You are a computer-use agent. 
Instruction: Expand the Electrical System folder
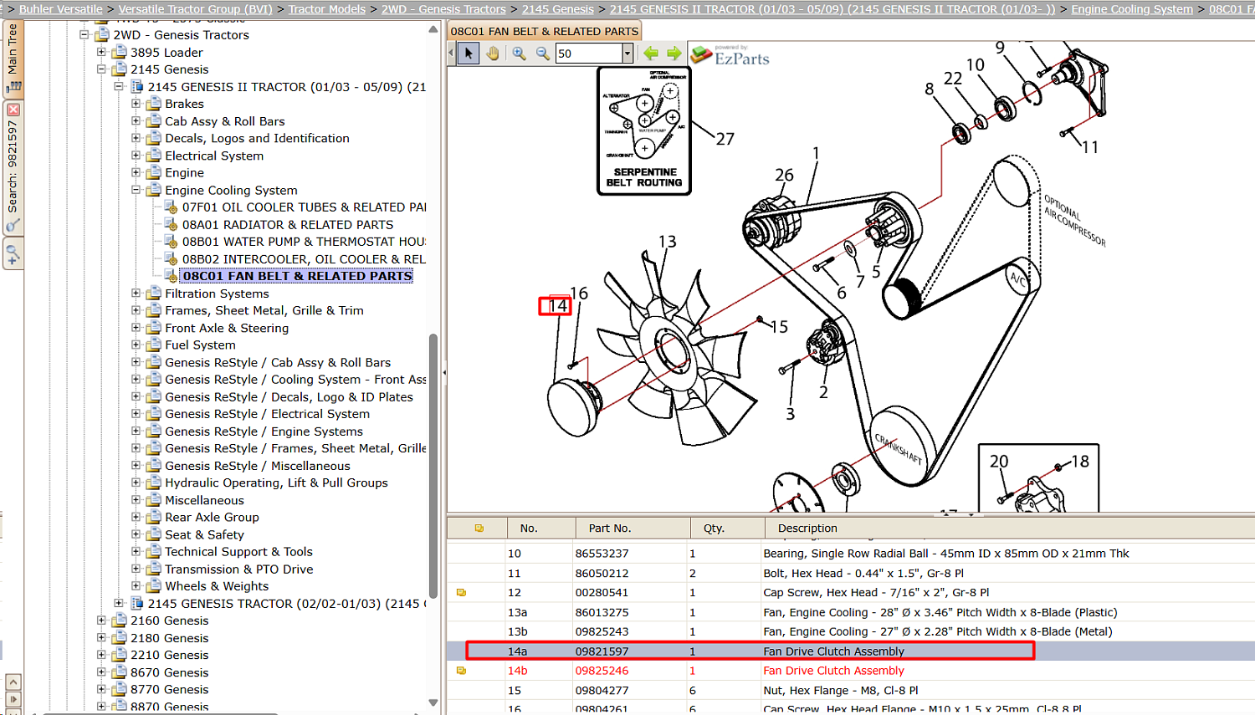(x=136, y=156)
